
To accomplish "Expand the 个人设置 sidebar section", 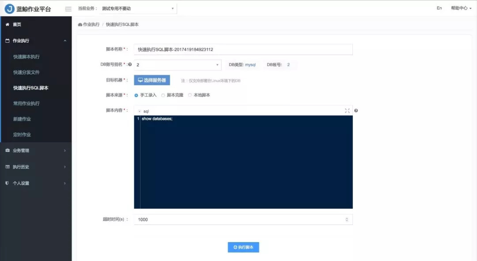I will click(65, 183).
